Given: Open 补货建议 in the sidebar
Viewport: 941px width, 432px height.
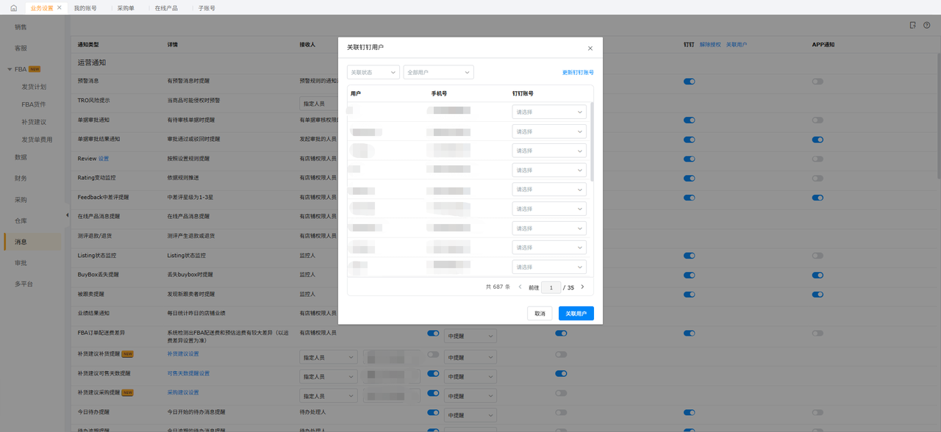Looking at the screenshot, I should (34, 122).
